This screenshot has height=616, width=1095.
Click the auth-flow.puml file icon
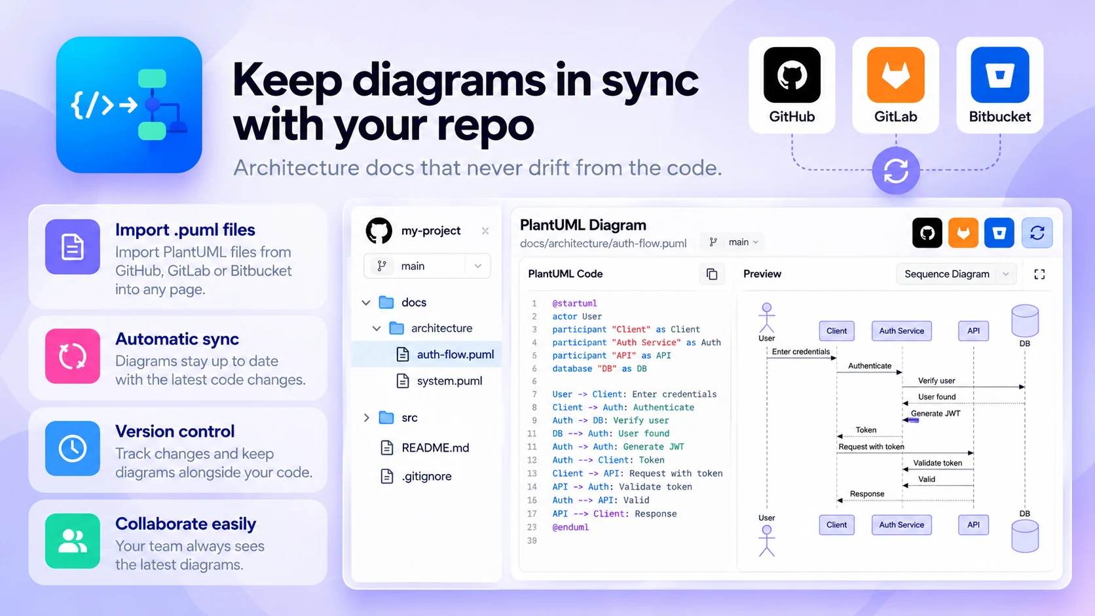pyautogui.click(x=403, y=354)
